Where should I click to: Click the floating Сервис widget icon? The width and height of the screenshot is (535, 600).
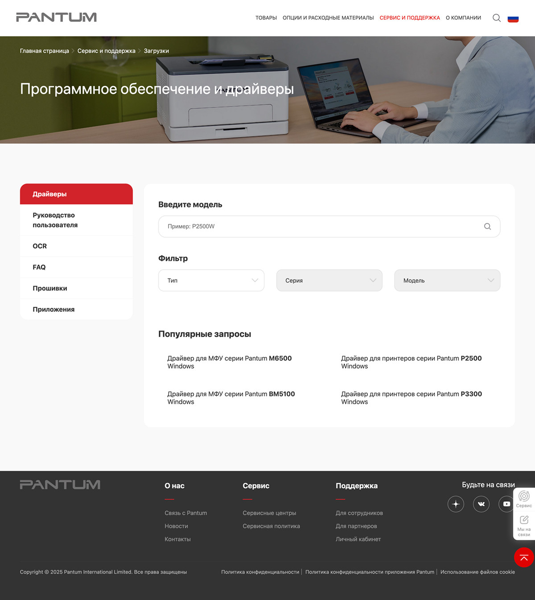[524, 499]
